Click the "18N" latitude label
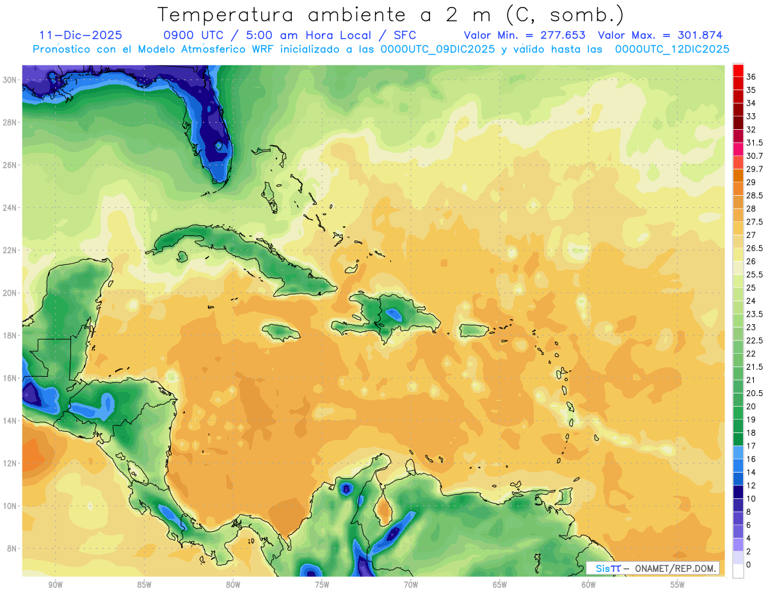This screenshot has height=593, width=768. [10, 335]
